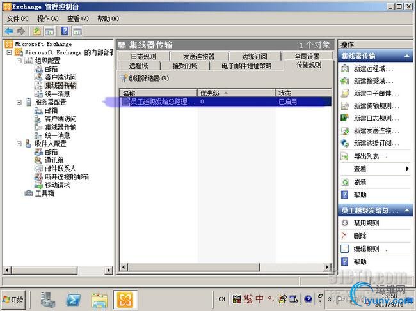Collapse Microsoft Exchange 的内部部署 node

click(9, 52)
